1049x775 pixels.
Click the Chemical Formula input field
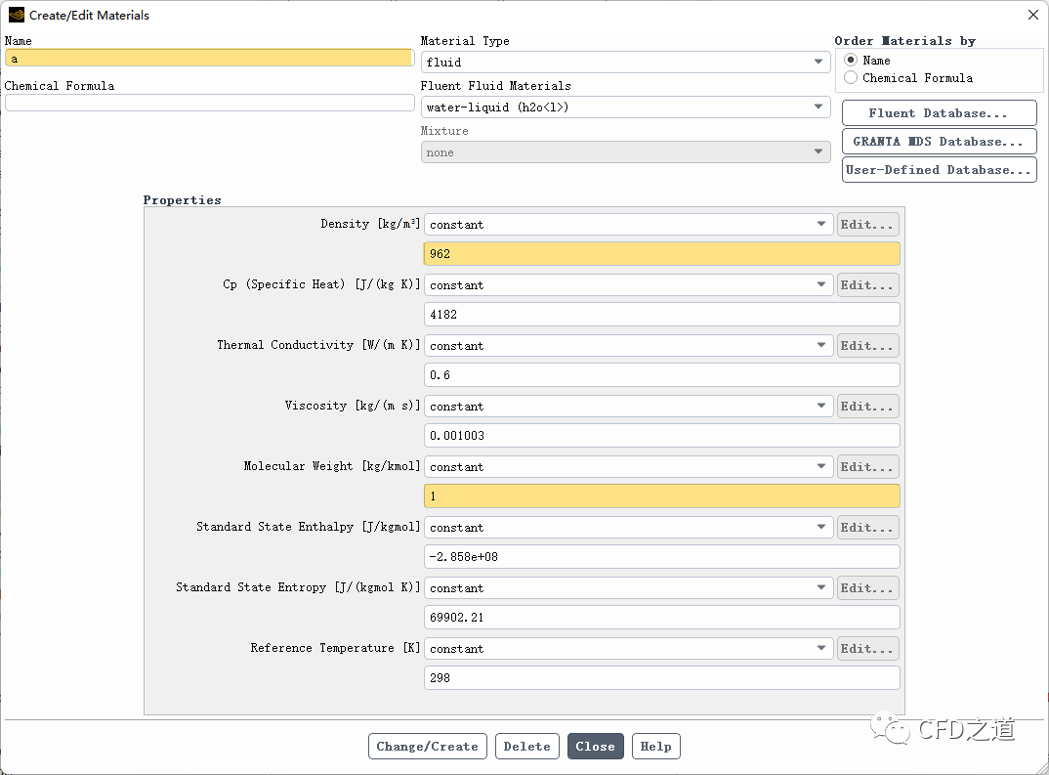(209, 104)
